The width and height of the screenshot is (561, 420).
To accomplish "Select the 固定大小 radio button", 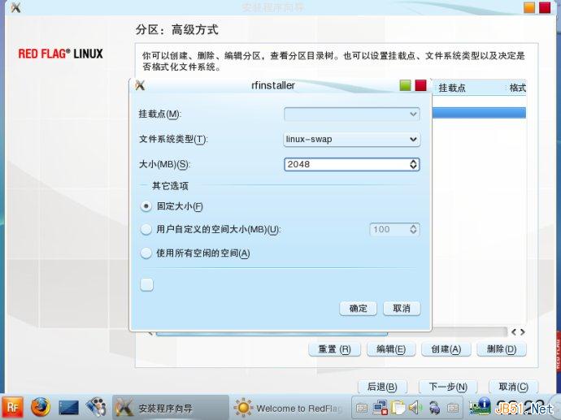I will [146, 206].
